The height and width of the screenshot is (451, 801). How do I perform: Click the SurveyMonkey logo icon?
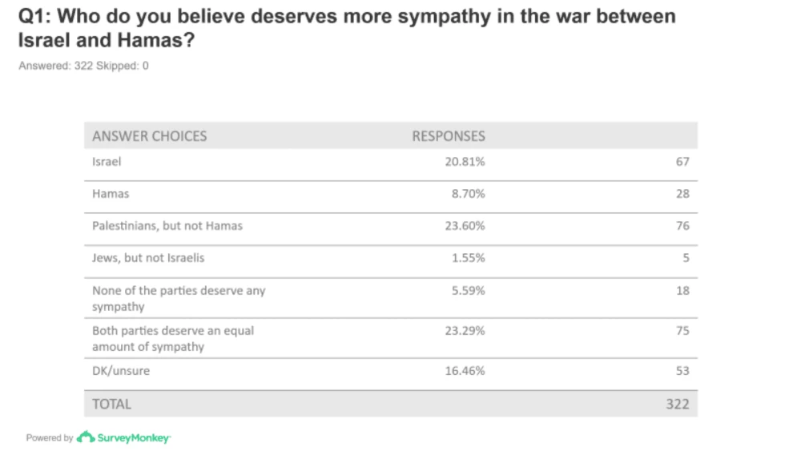(86, 437)
